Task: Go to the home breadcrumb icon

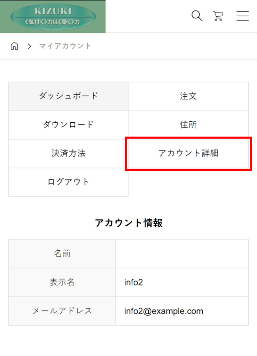Action: click(14, 46)
